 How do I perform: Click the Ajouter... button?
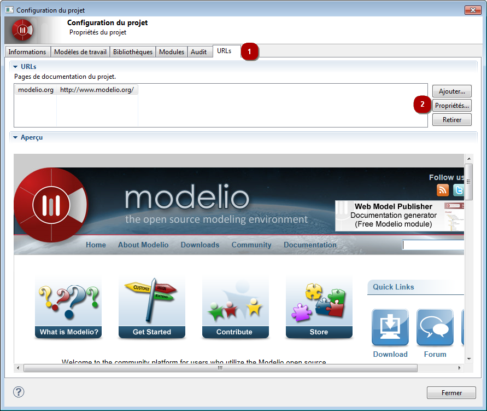coord(452,91)
